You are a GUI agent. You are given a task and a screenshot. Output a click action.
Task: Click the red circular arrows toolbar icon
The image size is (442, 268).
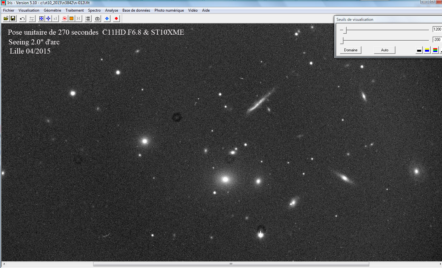(x=65, y=19)
